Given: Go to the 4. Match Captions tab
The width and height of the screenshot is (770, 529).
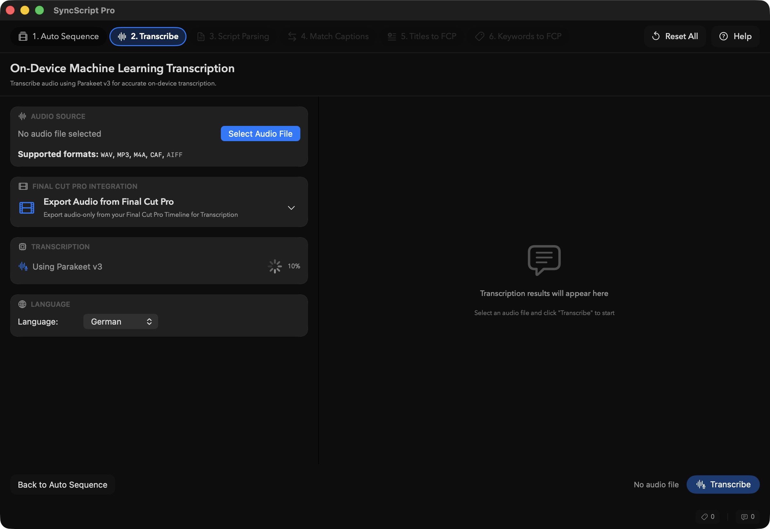Looking at the screenshot, I should pyautogui.click(x=328, y=37).
